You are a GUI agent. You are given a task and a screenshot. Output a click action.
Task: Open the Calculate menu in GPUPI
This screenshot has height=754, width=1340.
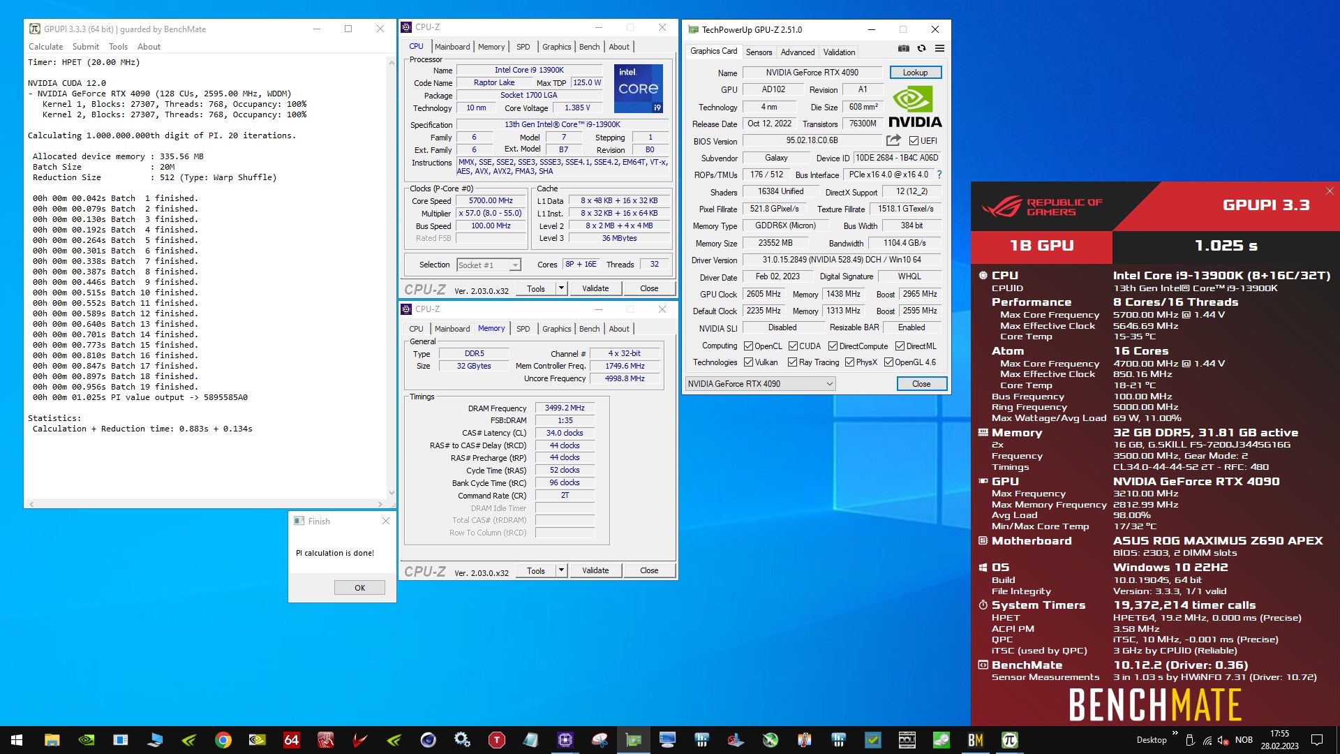tap(45, 47)
